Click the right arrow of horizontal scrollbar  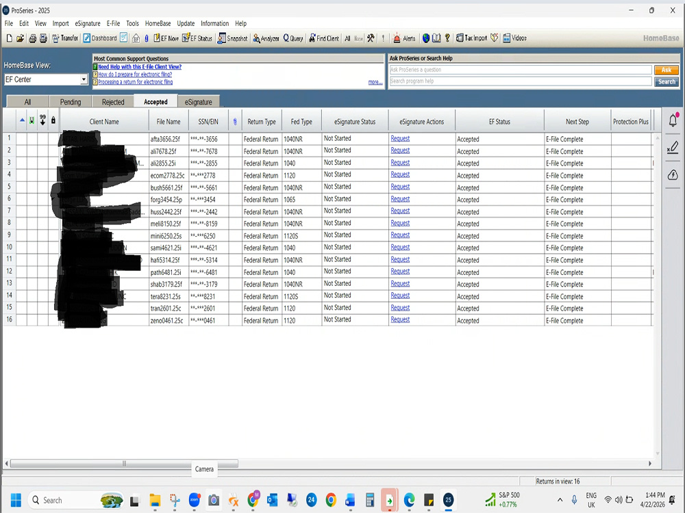tap(649, 463)
